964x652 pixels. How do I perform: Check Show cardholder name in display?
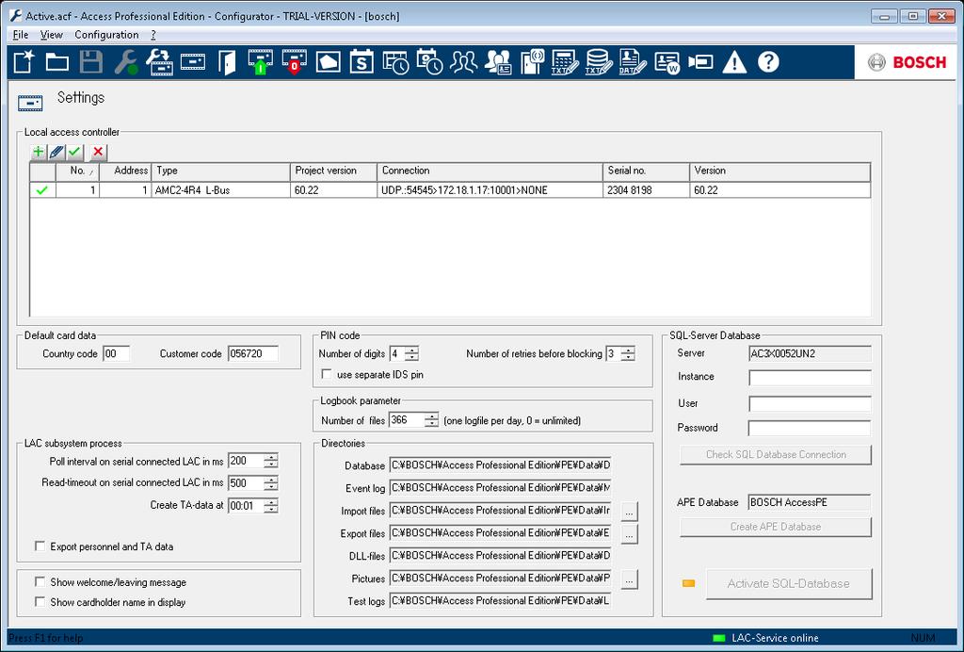(x=40, y=601)
